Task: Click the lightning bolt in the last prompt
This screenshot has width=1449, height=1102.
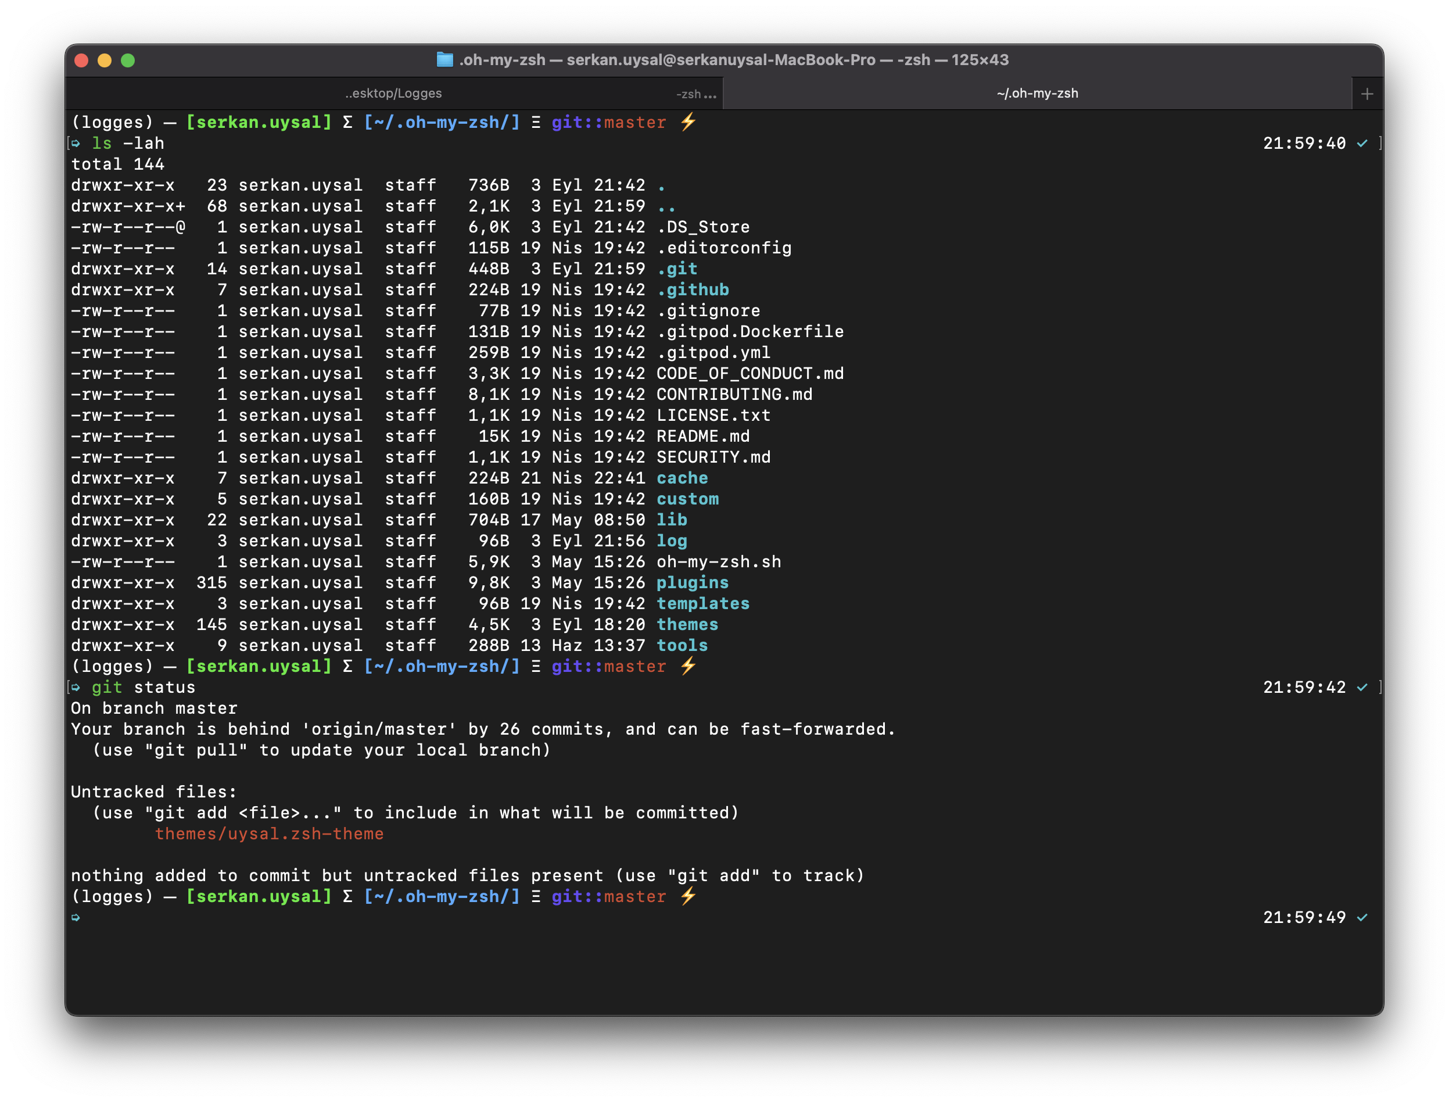Action: coord(687,896)
